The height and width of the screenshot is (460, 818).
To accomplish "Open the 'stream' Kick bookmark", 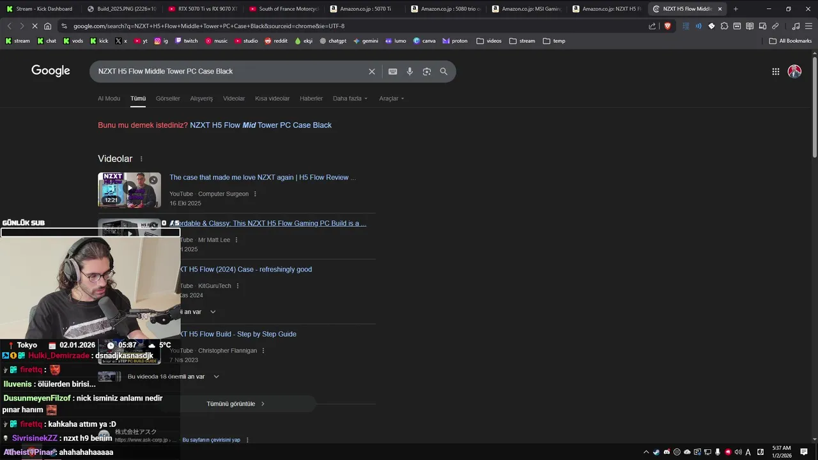I will [17, 41].
